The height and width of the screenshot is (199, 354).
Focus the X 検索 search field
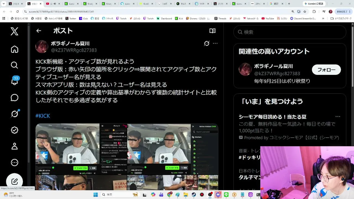point(290,32)
